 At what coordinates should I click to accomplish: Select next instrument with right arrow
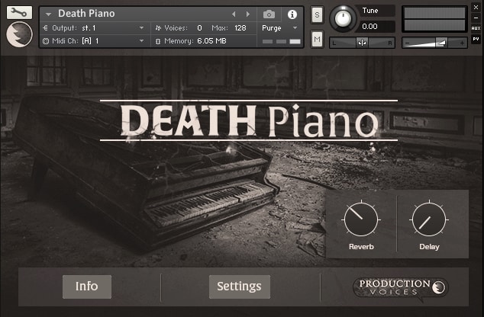pyautogui.click(x=247, y=14)
